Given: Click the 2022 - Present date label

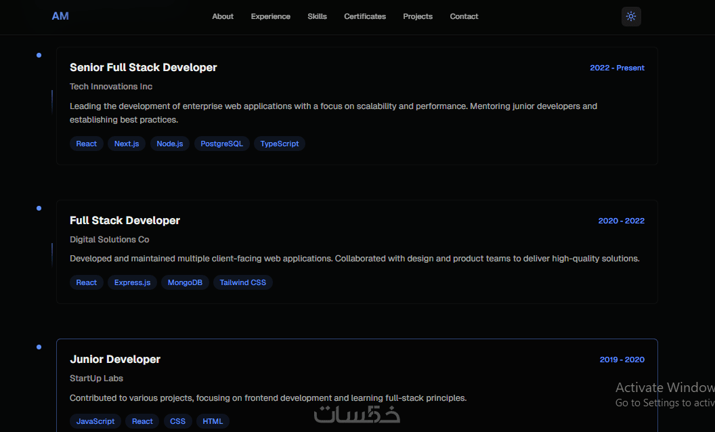Looking at the screenshot, I should pyautogui.click(x=617, y=68).
